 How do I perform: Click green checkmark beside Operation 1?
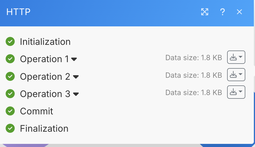[x=10, y=59]
